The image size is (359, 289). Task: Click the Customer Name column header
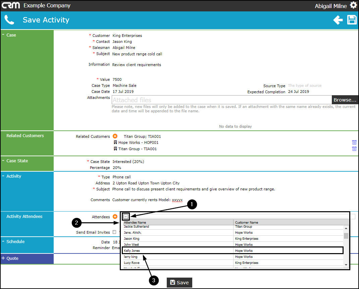291,222
